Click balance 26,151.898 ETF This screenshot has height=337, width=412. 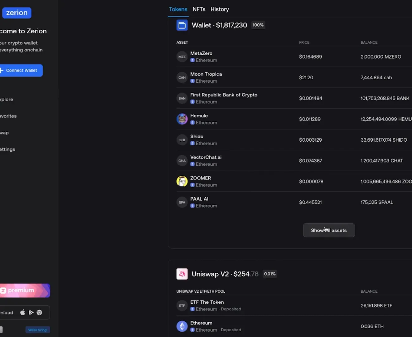coord(376,306)
